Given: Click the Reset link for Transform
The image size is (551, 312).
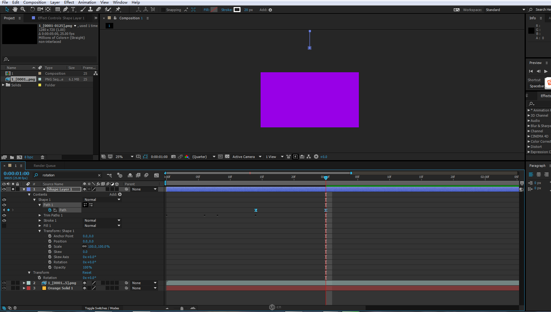Looking at the screenshot, I should [87, 273].
